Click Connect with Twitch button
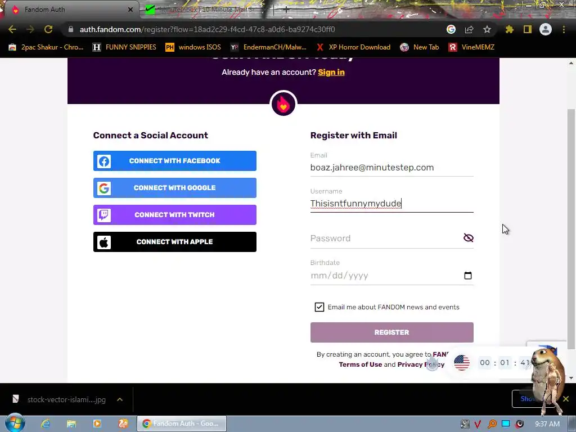576x432 pixels. click(x=175, y=215)
